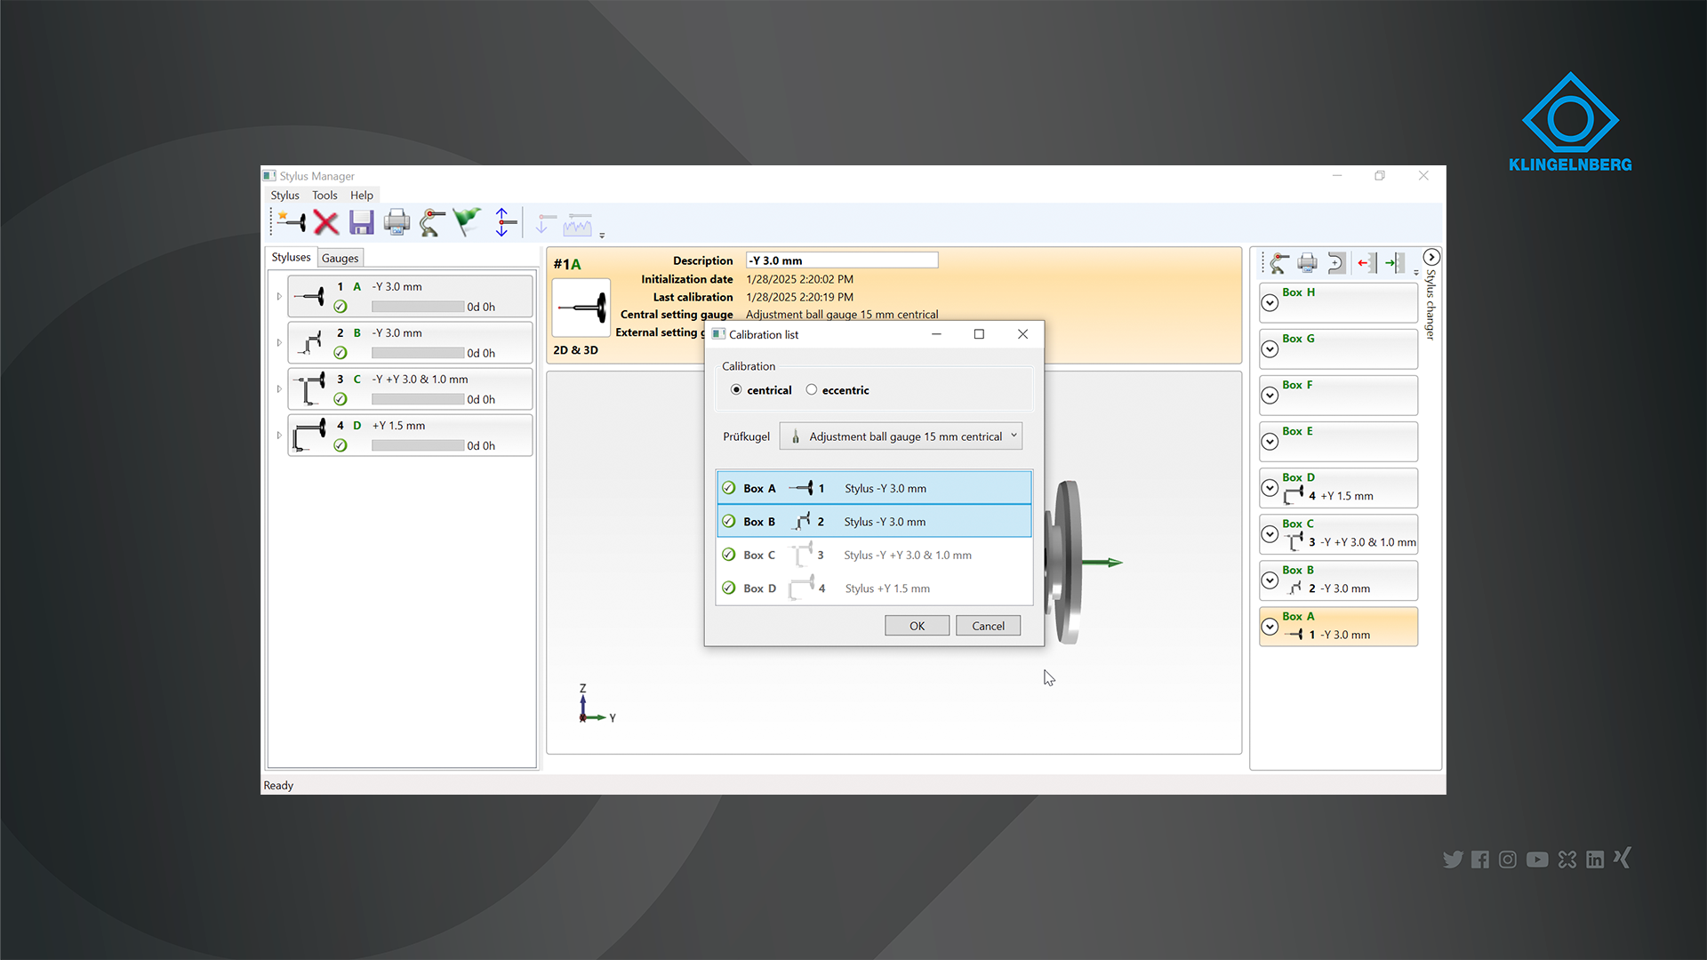Image resolution: width=1707 pixels, height=960 pixels.
Task: Expand stylus 2 B tree row arrow
Action: pos(279,342)
